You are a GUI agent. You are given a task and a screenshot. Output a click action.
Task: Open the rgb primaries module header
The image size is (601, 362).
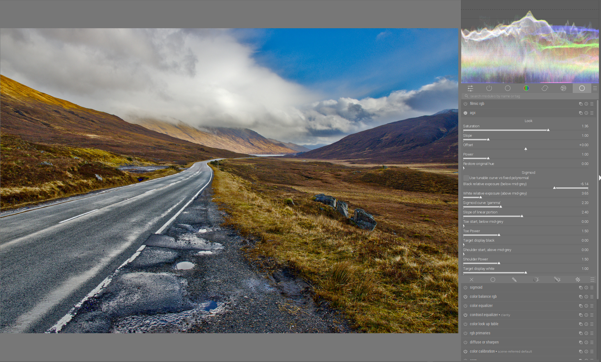click(480, 333)
